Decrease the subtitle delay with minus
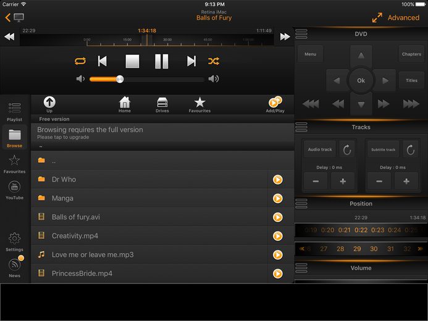The image size is (428, 321). click(x=379, y=181)
